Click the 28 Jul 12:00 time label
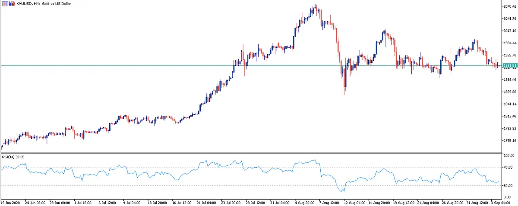This screenshot has width=518, height=206. tap(254, 202)
